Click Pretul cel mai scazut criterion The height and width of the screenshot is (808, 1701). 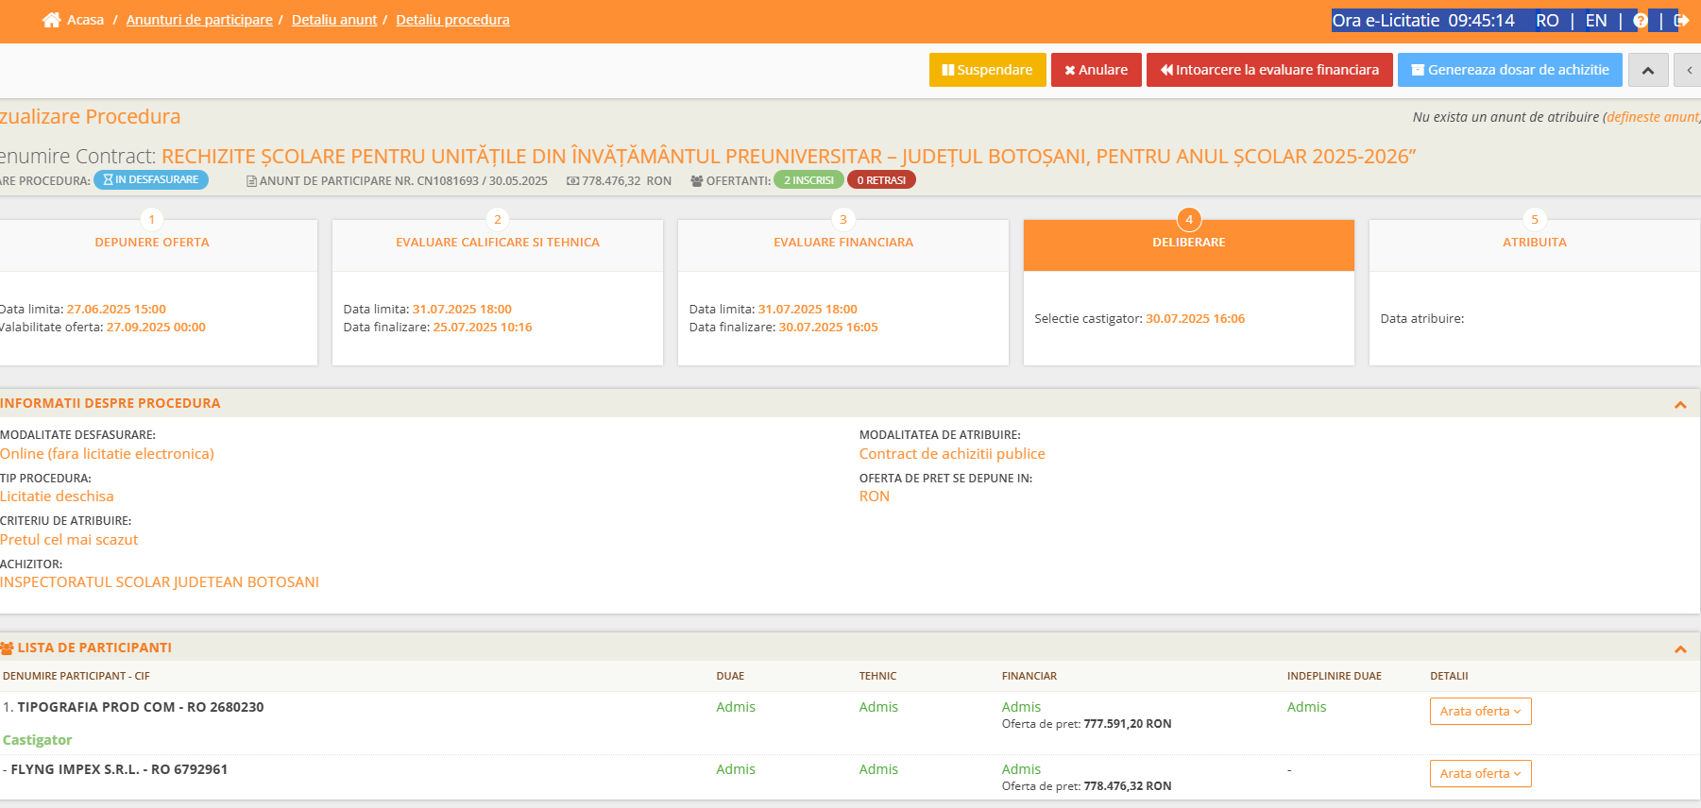click(69, 540)
